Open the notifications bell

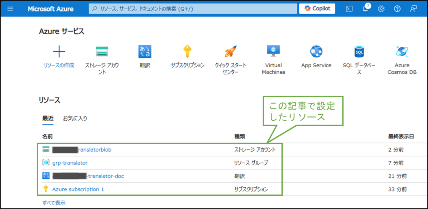point(366,9)
